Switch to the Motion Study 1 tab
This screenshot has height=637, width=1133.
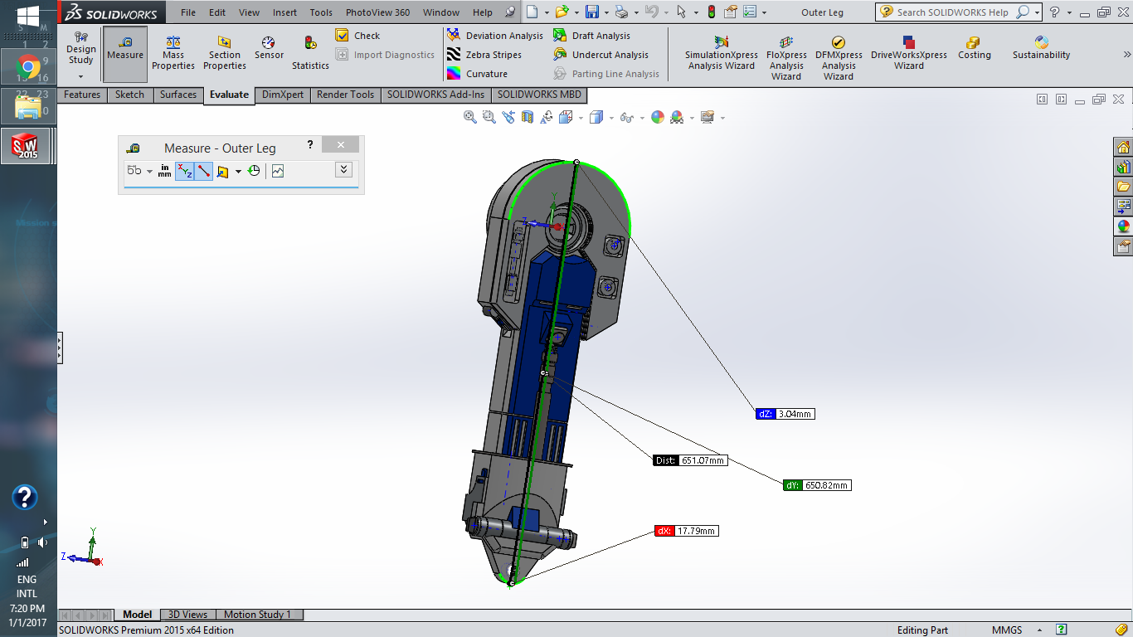click(257, 615)
